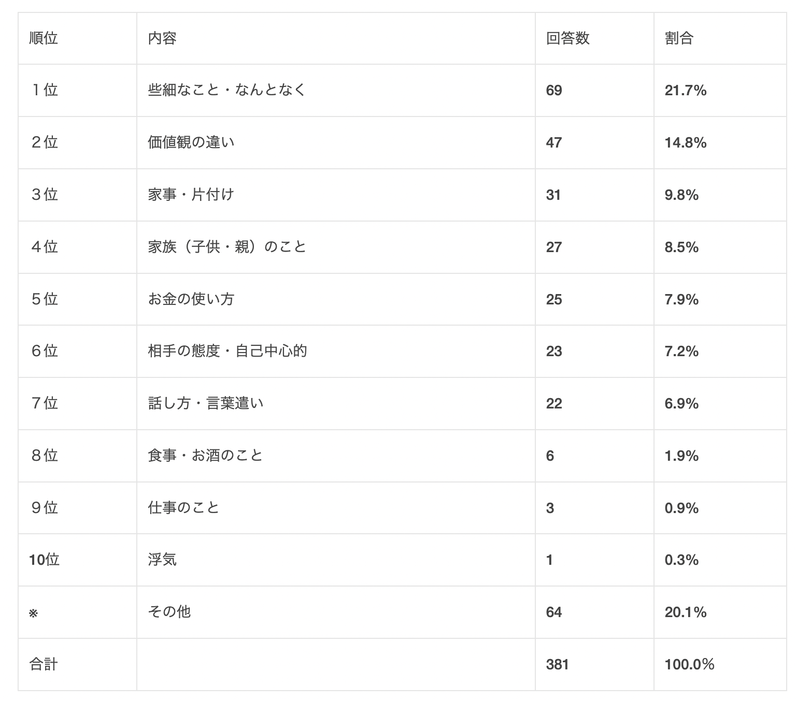Select the 21.7% percentage value
This screenshot has height=702, width=796.
(x=685, y=91)
